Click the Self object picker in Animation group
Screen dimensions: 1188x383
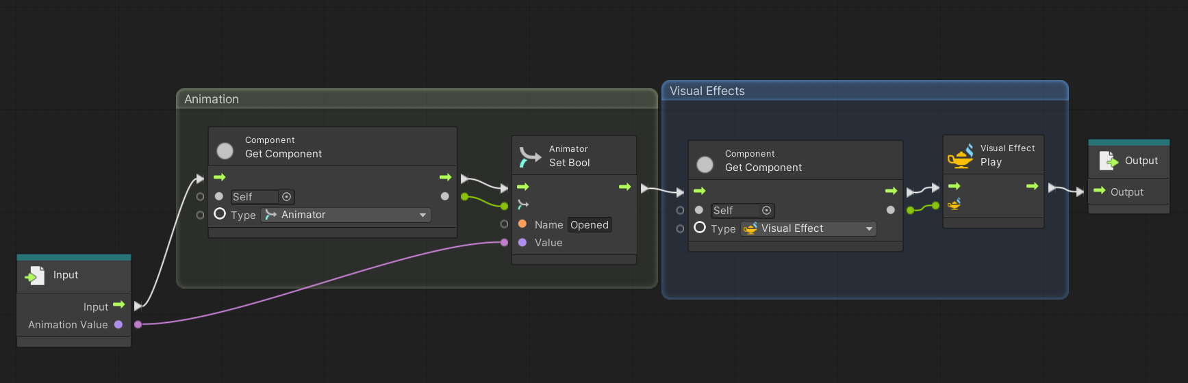pos(287,197)
